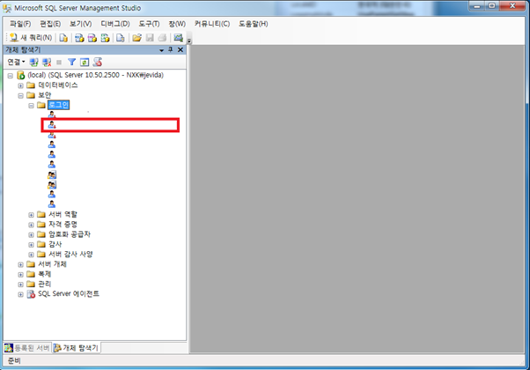Select the (local) SQL Server 10.50.2500 node
Viewport: 530px width, 370px height.
pos(96,75)
